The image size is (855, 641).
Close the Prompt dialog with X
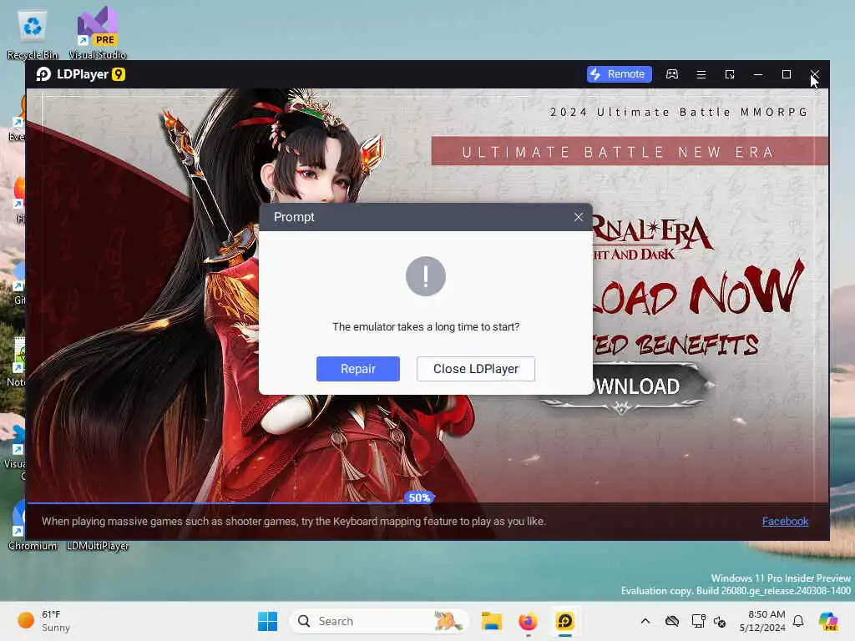pyautogui.click(x=579, y=217)
